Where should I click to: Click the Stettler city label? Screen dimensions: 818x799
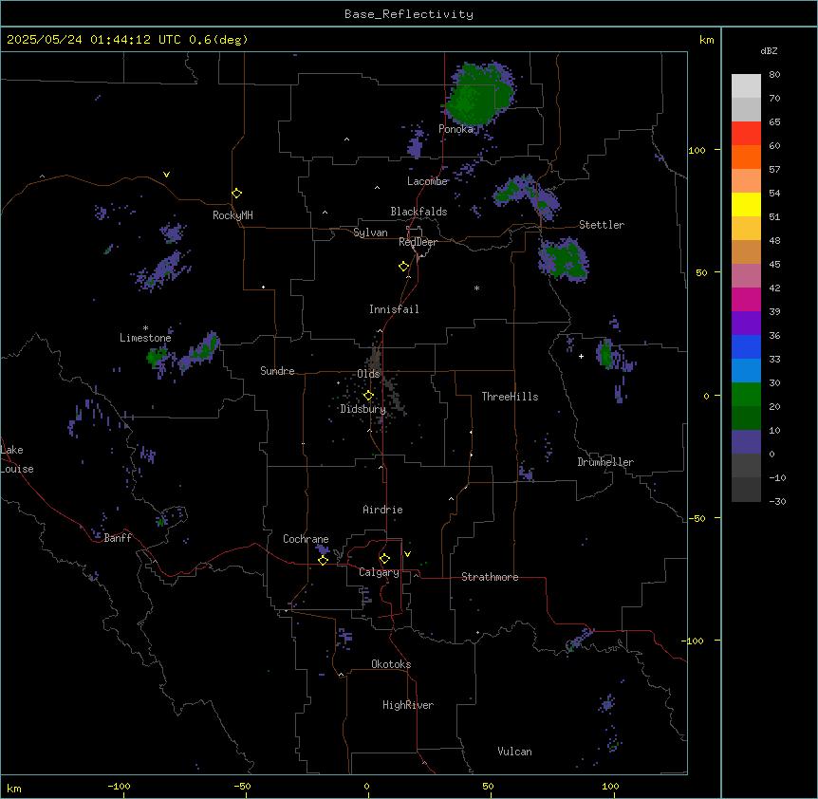pos(602,225)
